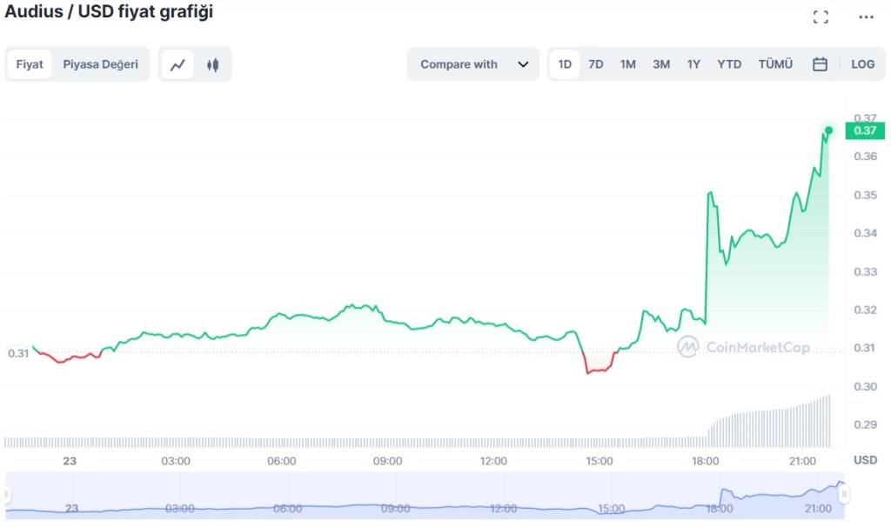
Task: Grab the right handle of range navigator
Action: click(x=844, y=495)
